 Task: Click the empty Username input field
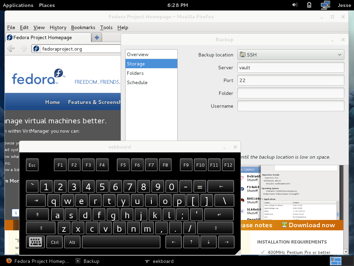(291, 106)
